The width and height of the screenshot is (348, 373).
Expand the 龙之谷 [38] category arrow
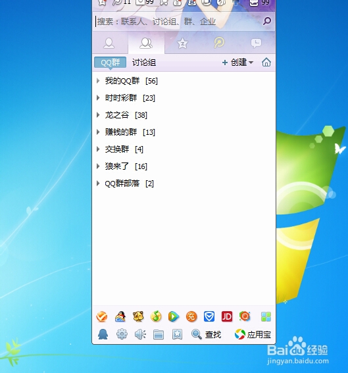click(x=98, y=115)
